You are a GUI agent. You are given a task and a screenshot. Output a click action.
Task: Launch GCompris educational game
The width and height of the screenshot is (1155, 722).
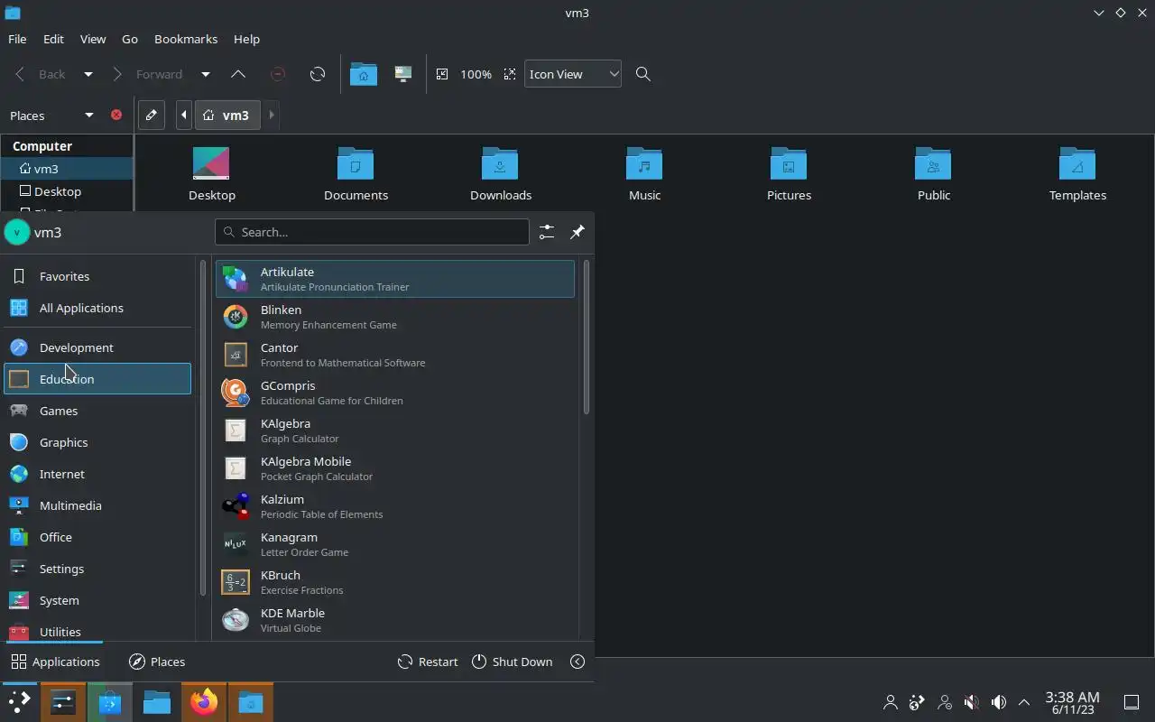click(394, 393)
